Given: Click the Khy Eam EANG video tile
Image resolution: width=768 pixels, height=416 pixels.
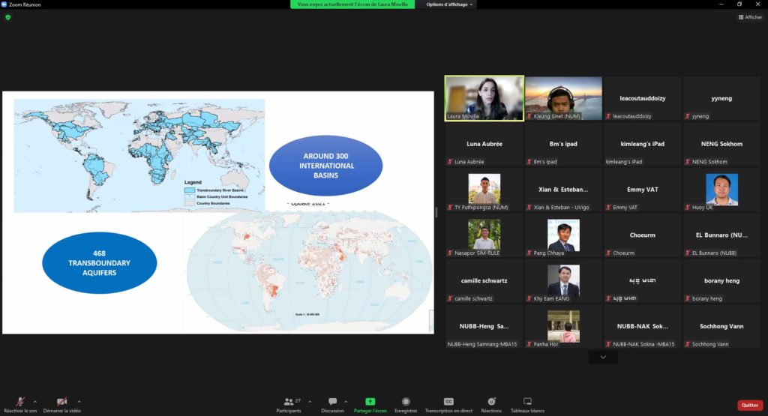Looking at the screenshot, I should click(563, 281).
